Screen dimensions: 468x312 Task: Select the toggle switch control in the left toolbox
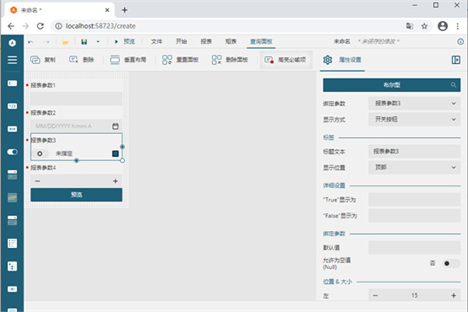tap(12, 151)
